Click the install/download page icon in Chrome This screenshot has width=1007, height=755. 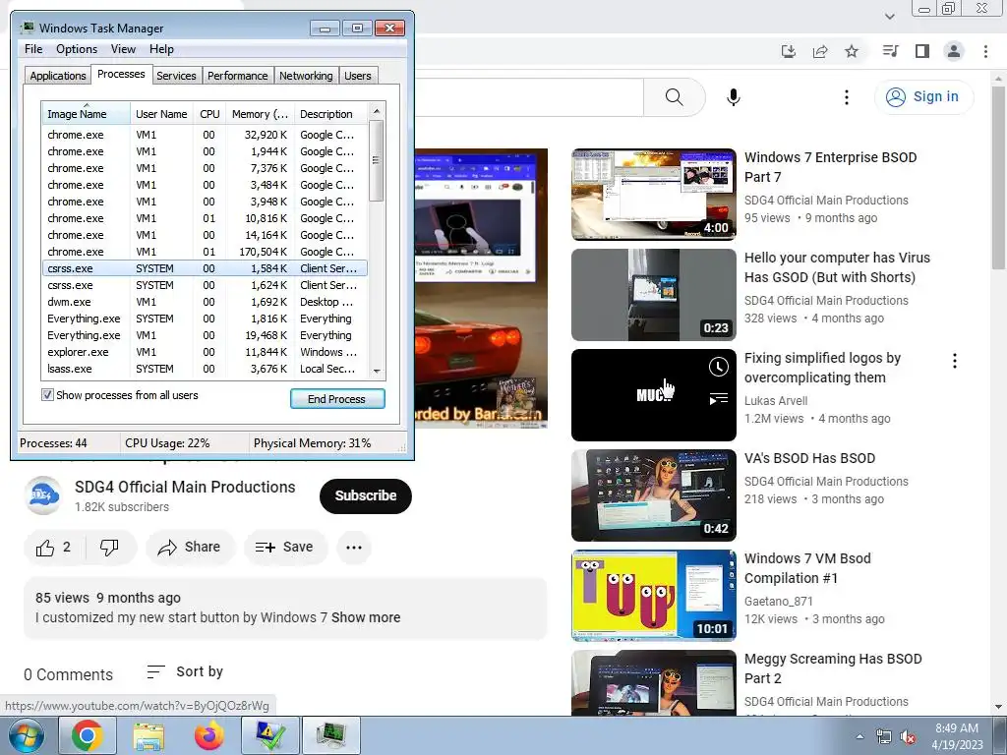[x=788, y=51]
